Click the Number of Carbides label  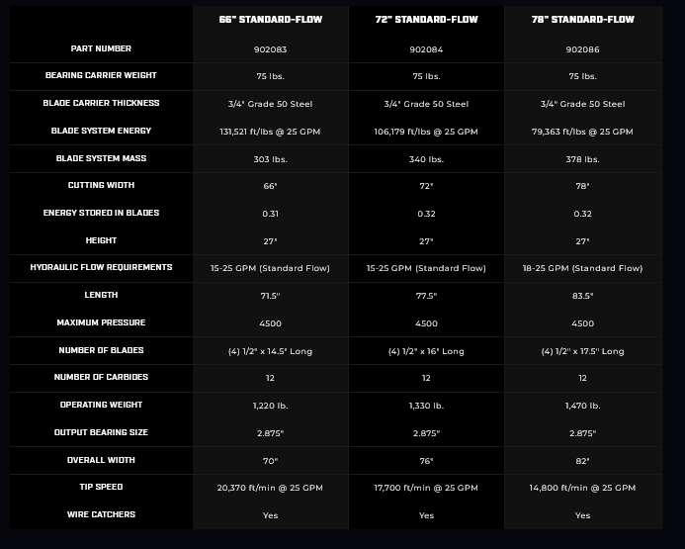[x=101, y=377]
